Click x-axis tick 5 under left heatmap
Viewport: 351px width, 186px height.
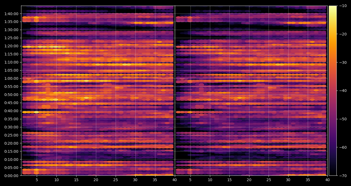(37, 180)
